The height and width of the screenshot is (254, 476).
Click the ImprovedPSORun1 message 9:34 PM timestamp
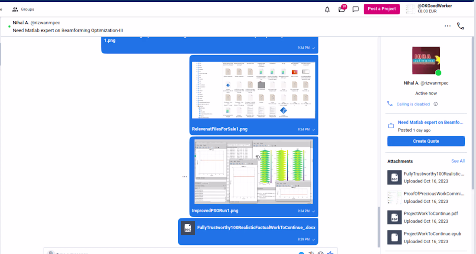[304, 211]
